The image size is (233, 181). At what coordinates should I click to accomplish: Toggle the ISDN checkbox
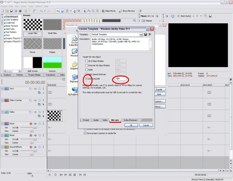pyautogui.click(x=86, y=70)
